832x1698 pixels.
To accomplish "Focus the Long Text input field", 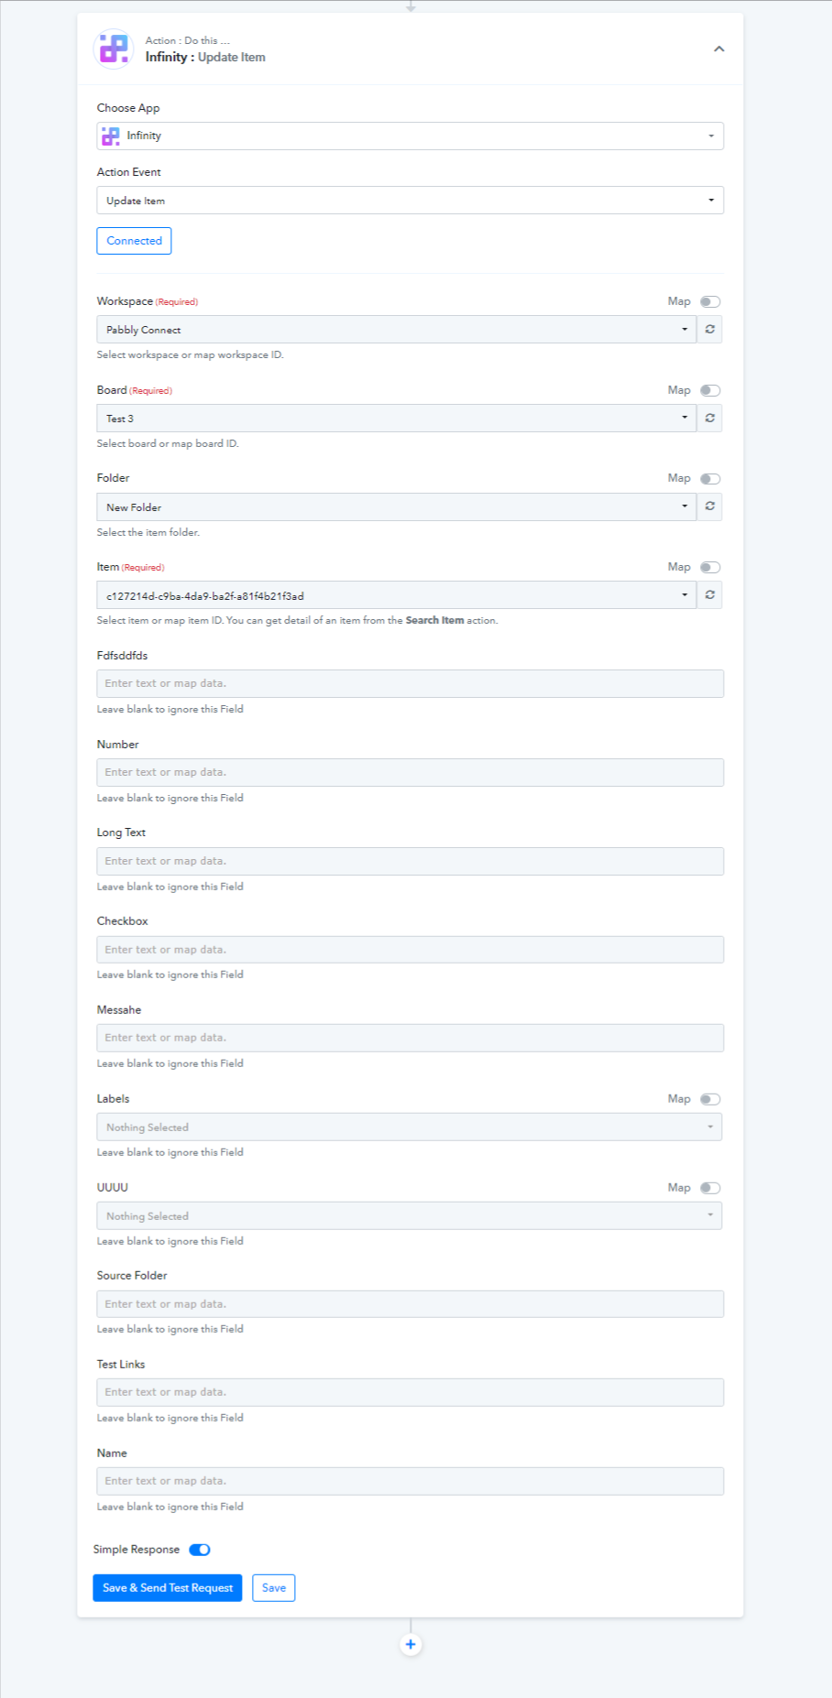I will [411, 861].
